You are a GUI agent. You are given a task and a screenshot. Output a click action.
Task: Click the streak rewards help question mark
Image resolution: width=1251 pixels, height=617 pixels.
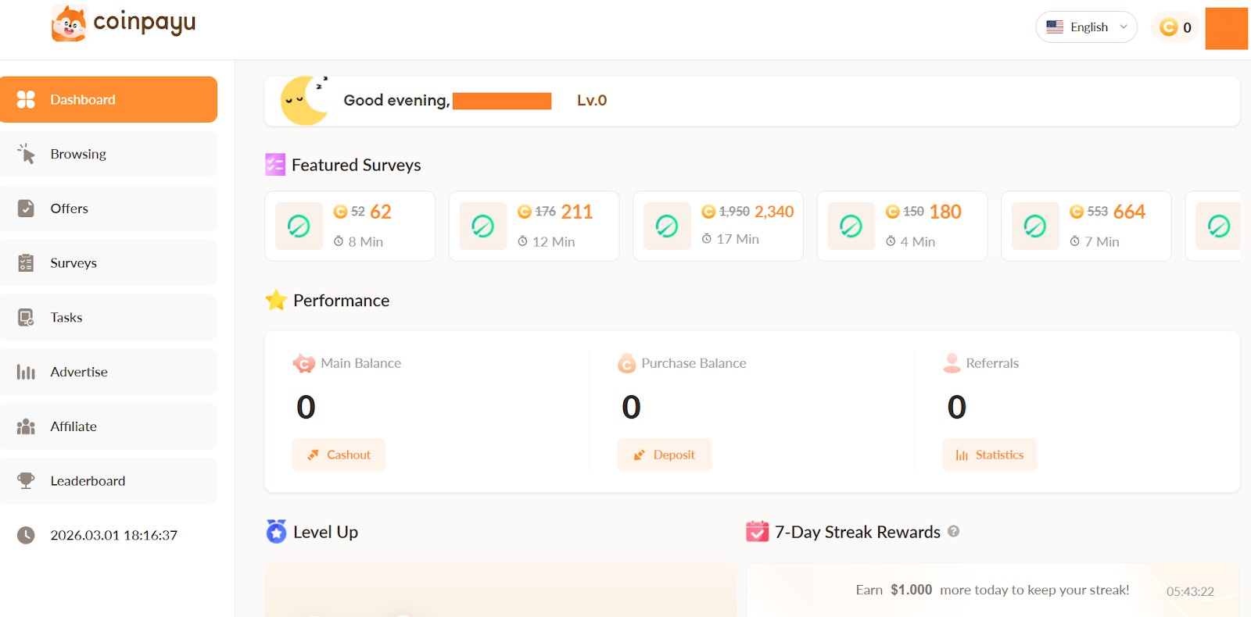[953, 531]
